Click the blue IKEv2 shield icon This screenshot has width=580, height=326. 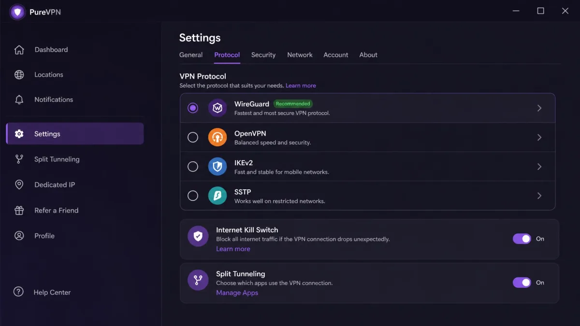[x=217, y=167]
